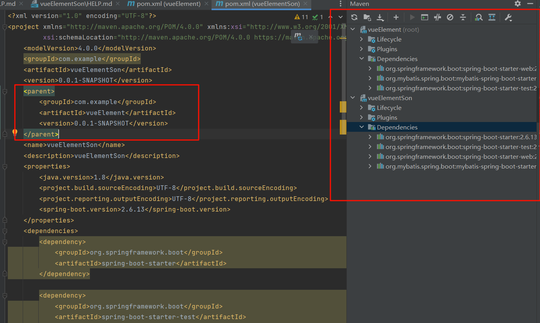This screenshot has width=540, height=323.
Task: Click the grayed Run Maven Build arrow
Action: coord(412,17)
